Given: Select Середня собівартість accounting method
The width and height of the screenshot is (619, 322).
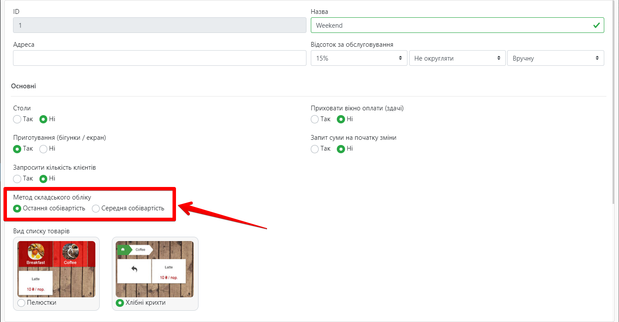Looking at the screenshot, I should (96, 209).
